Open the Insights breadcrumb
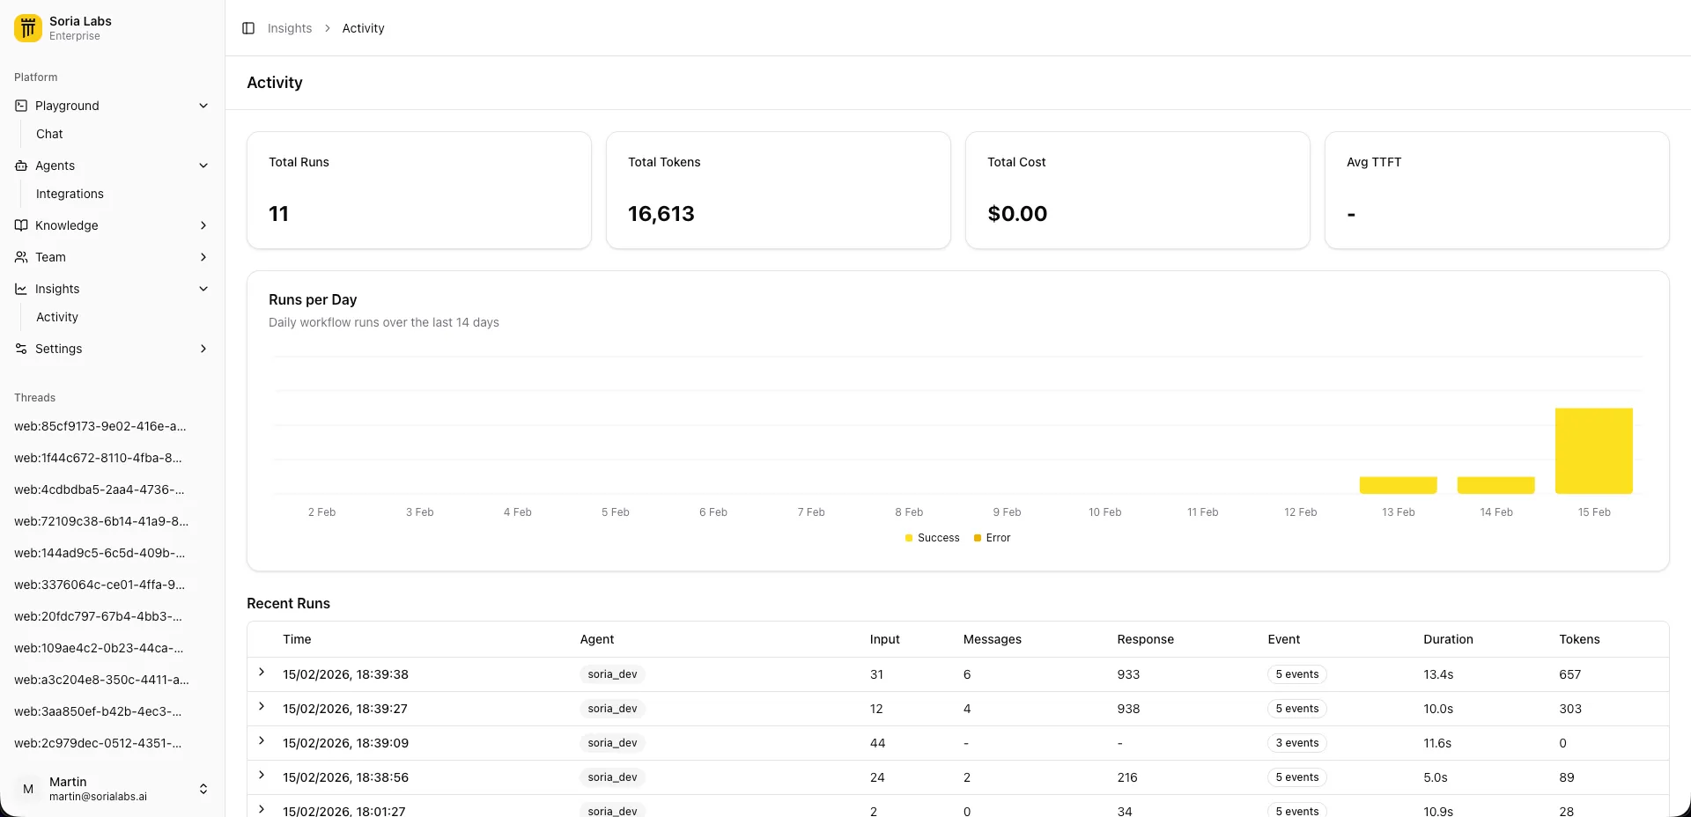1691x817 pixels. 289,28
